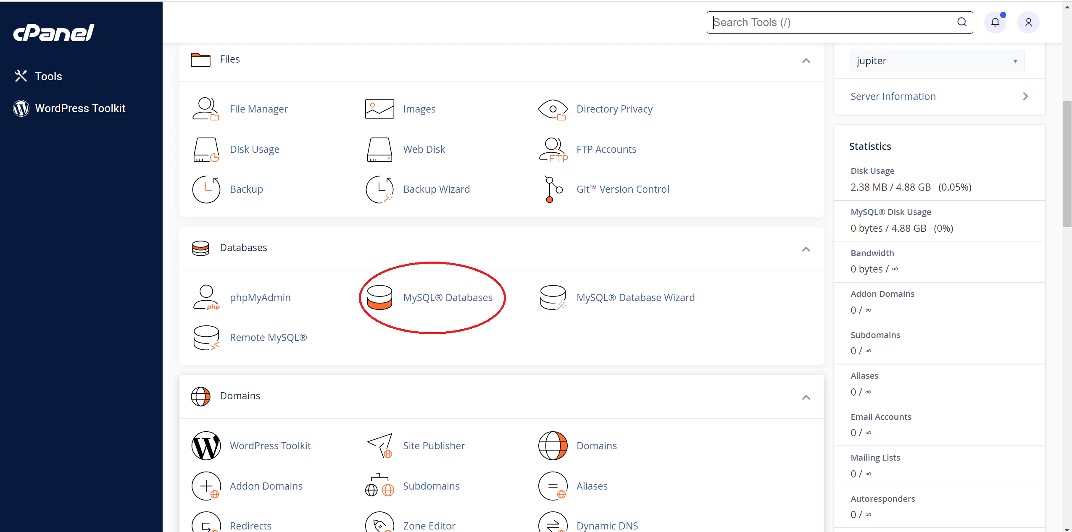Open the Addon Domains link
The image size is (1072, 532).
(x=266, y=486)
